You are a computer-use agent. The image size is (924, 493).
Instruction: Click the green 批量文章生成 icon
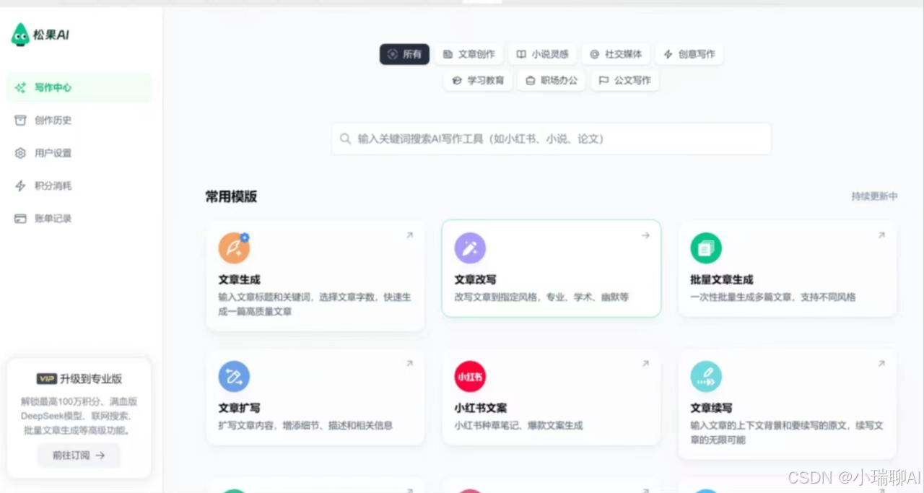point(706,248)
